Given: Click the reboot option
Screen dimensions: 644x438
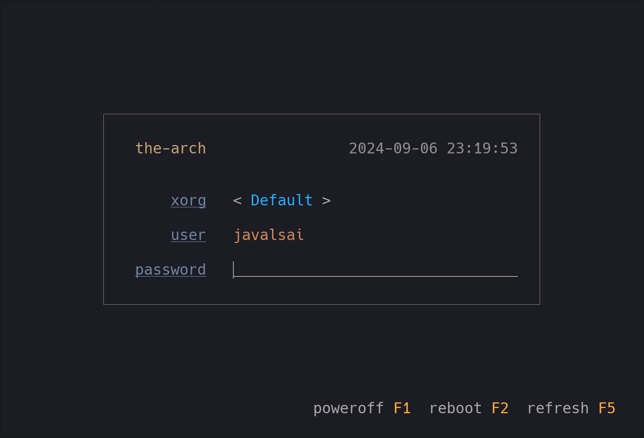Looking at the screenshot, I should pos(455,408).
